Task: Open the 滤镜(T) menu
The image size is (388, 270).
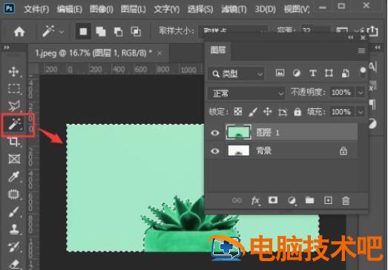Action: click(x=234, y=10)
